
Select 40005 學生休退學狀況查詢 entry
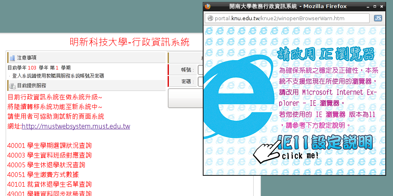click(x=46, y=165)
